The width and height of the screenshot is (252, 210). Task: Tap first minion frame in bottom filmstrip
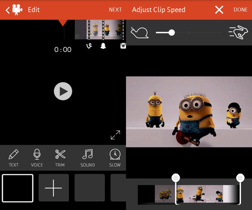[165, 194]
